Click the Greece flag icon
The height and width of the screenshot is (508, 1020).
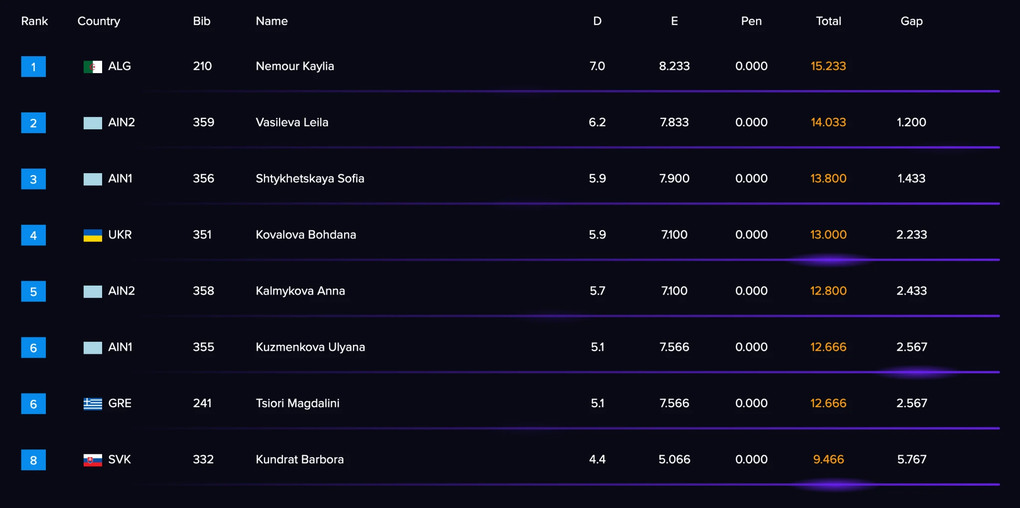pyautogui.click(x=93, y=404)
